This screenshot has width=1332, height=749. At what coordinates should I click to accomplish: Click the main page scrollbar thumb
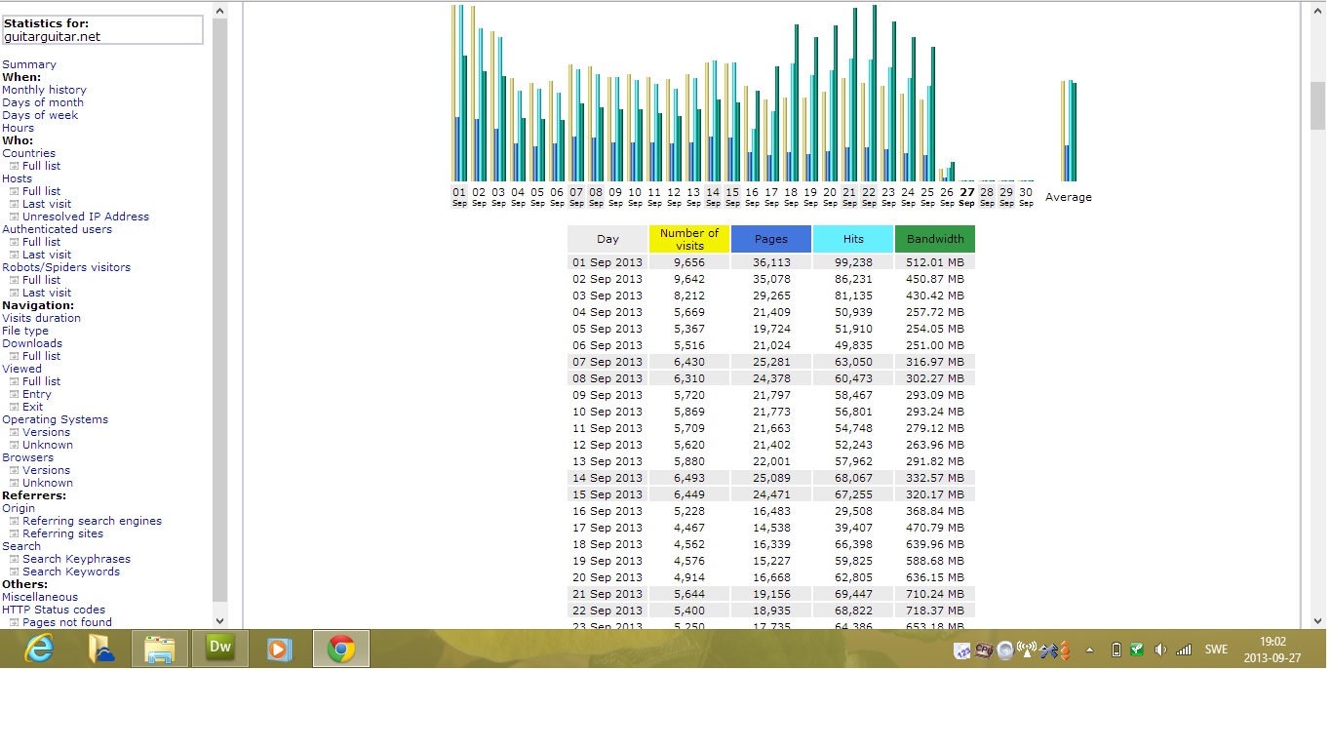click(1317, 106)
